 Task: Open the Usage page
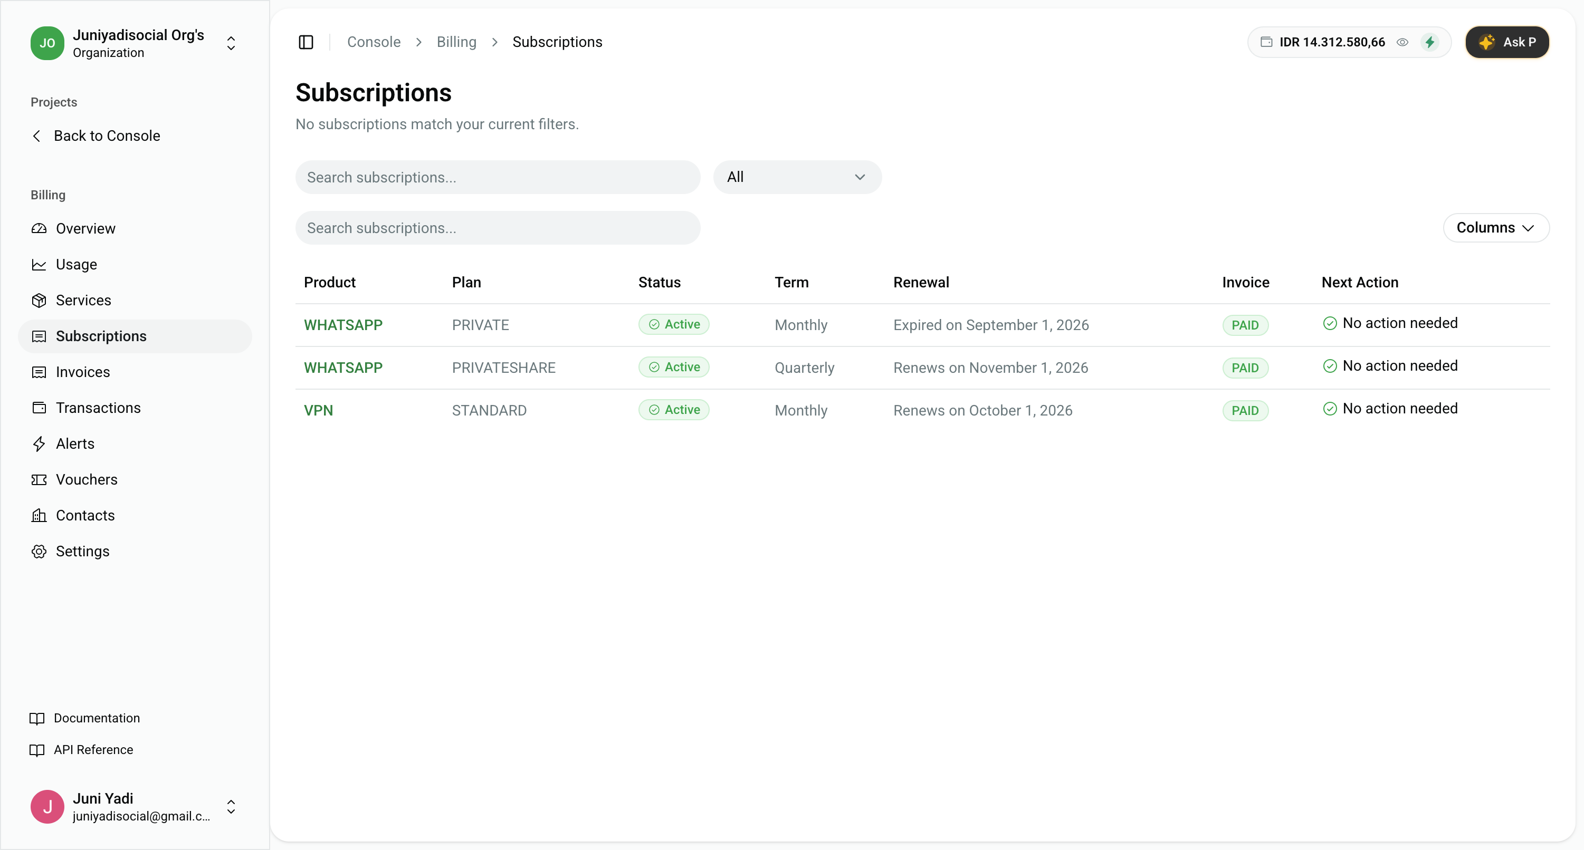pyautogui.click(x=135, y=264)
